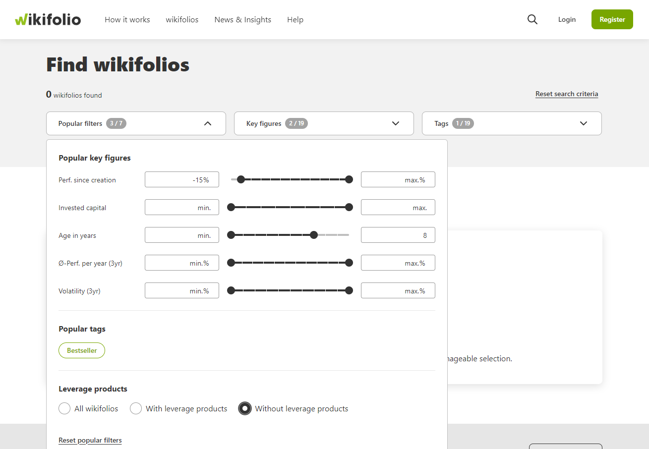Click the Find wikifolios heading
Image resolution: width=649 pixels, height=449 pixels.
point(118,65)
